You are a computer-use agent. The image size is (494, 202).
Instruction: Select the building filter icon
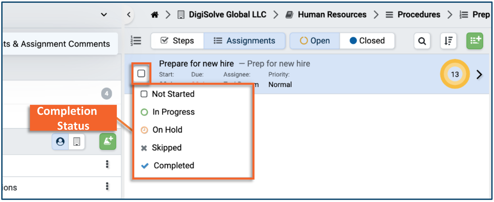click(x=76, y=142)
